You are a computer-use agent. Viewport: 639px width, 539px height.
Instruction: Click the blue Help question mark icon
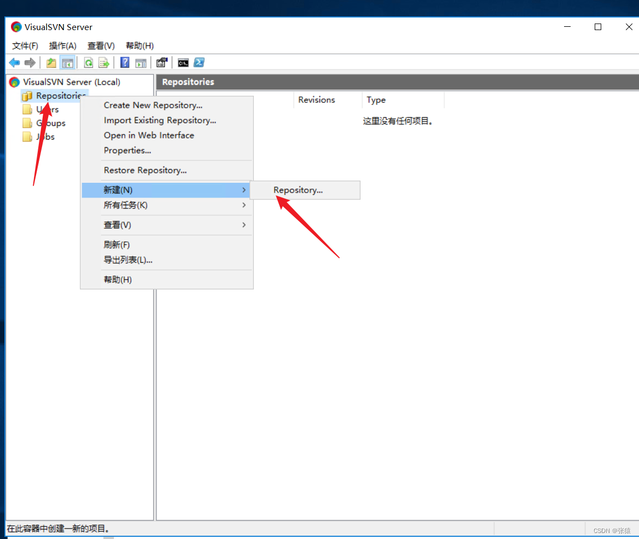click(125, 63)
